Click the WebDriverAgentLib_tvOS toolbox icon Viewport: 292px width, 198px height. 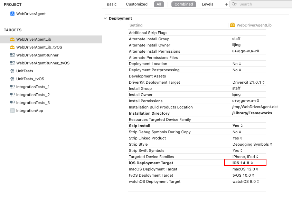click(12, 47)
